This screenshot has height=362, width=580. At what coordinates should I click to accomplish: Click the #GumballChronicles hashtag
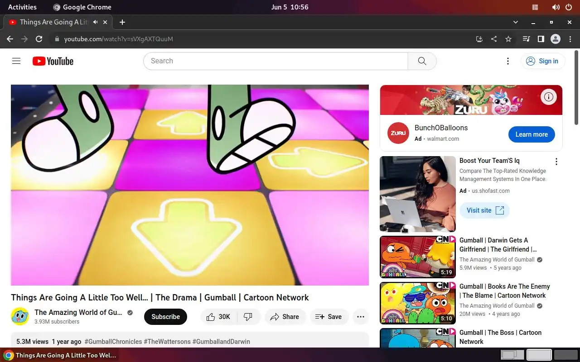[x=113, y=342]
